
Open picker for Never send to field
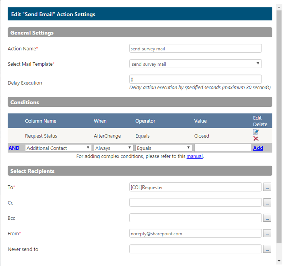[x=267, y=249]
